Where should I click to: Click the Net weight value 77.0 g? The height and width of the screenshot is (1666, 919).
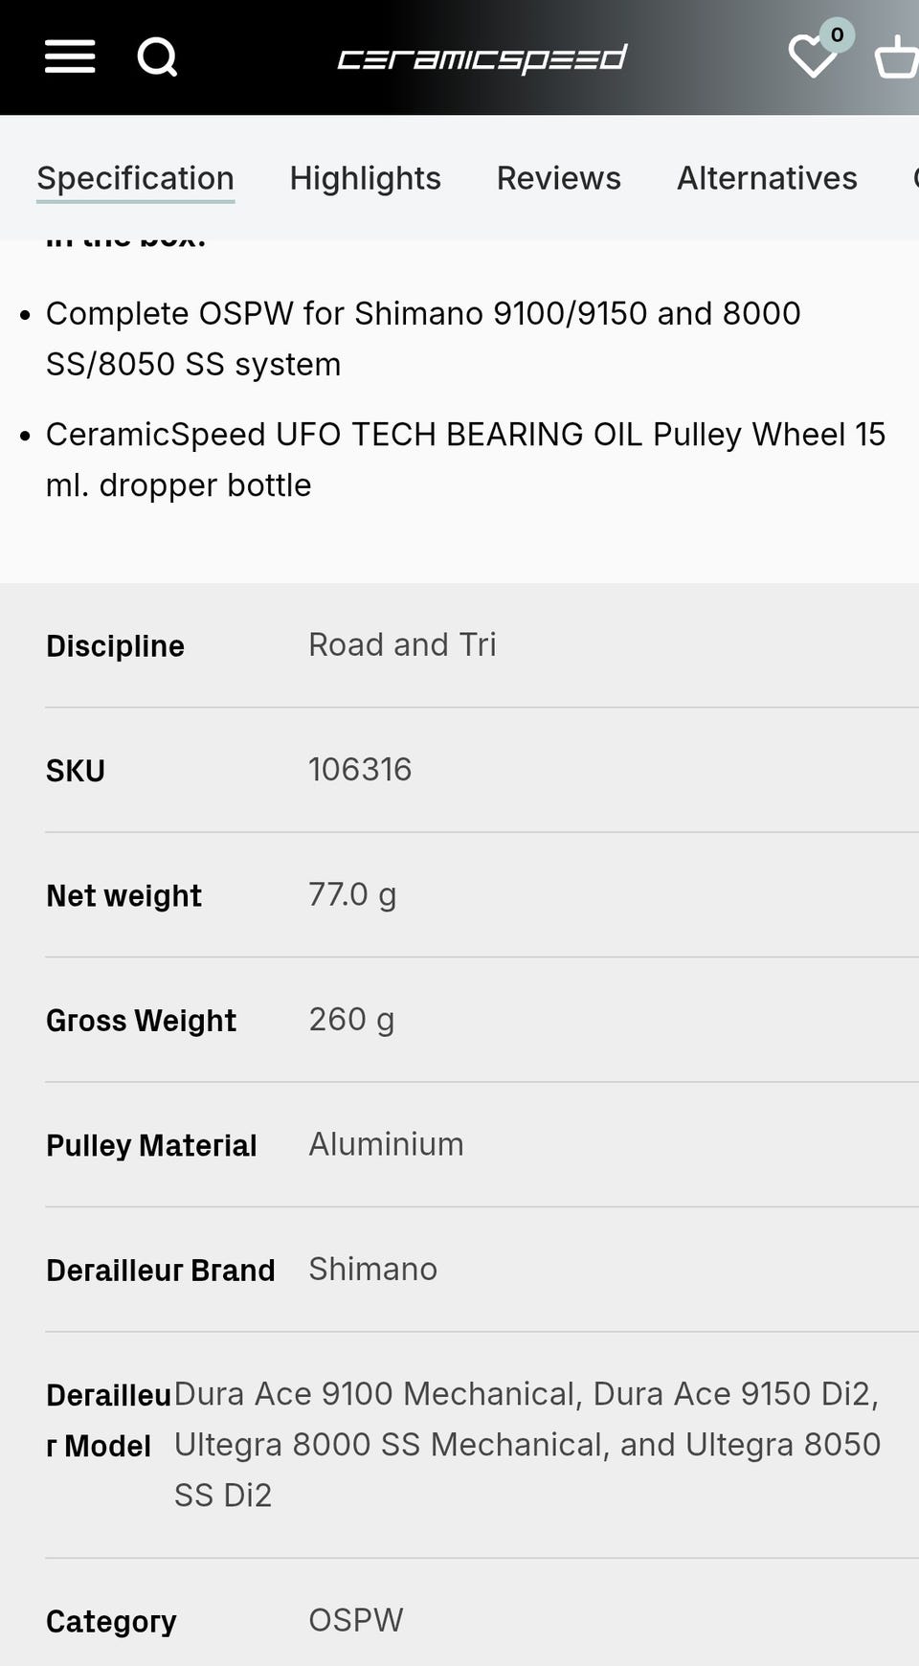(352, 894)
